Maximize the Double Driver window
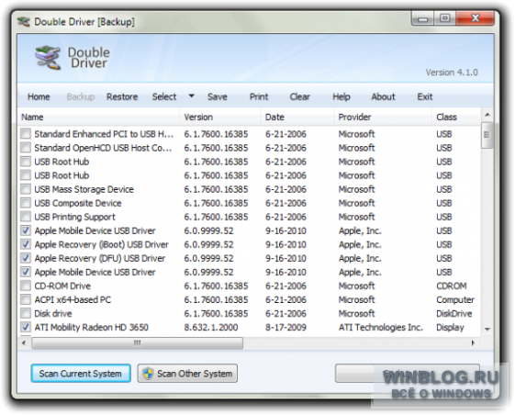This screenshot has height=415, width=515. (444, 18)
